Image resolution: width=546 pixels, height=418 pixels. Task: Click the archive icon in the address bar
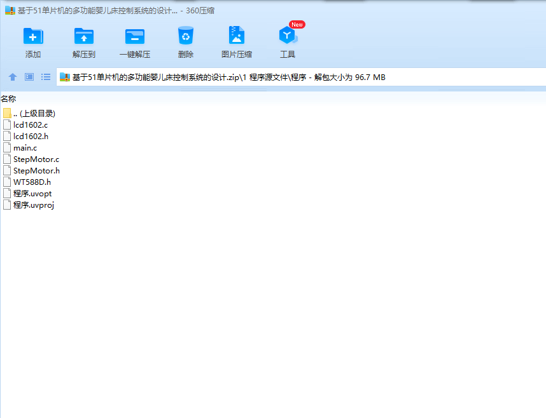coord(65,77)
